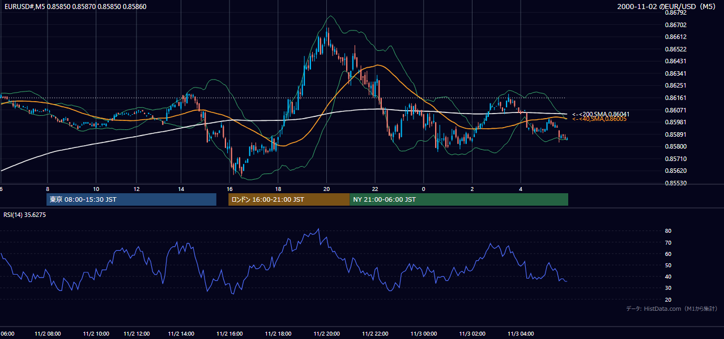Click hour label 22 on chart axis
Viewport: 724px width, 339px height.
(374, 189)
